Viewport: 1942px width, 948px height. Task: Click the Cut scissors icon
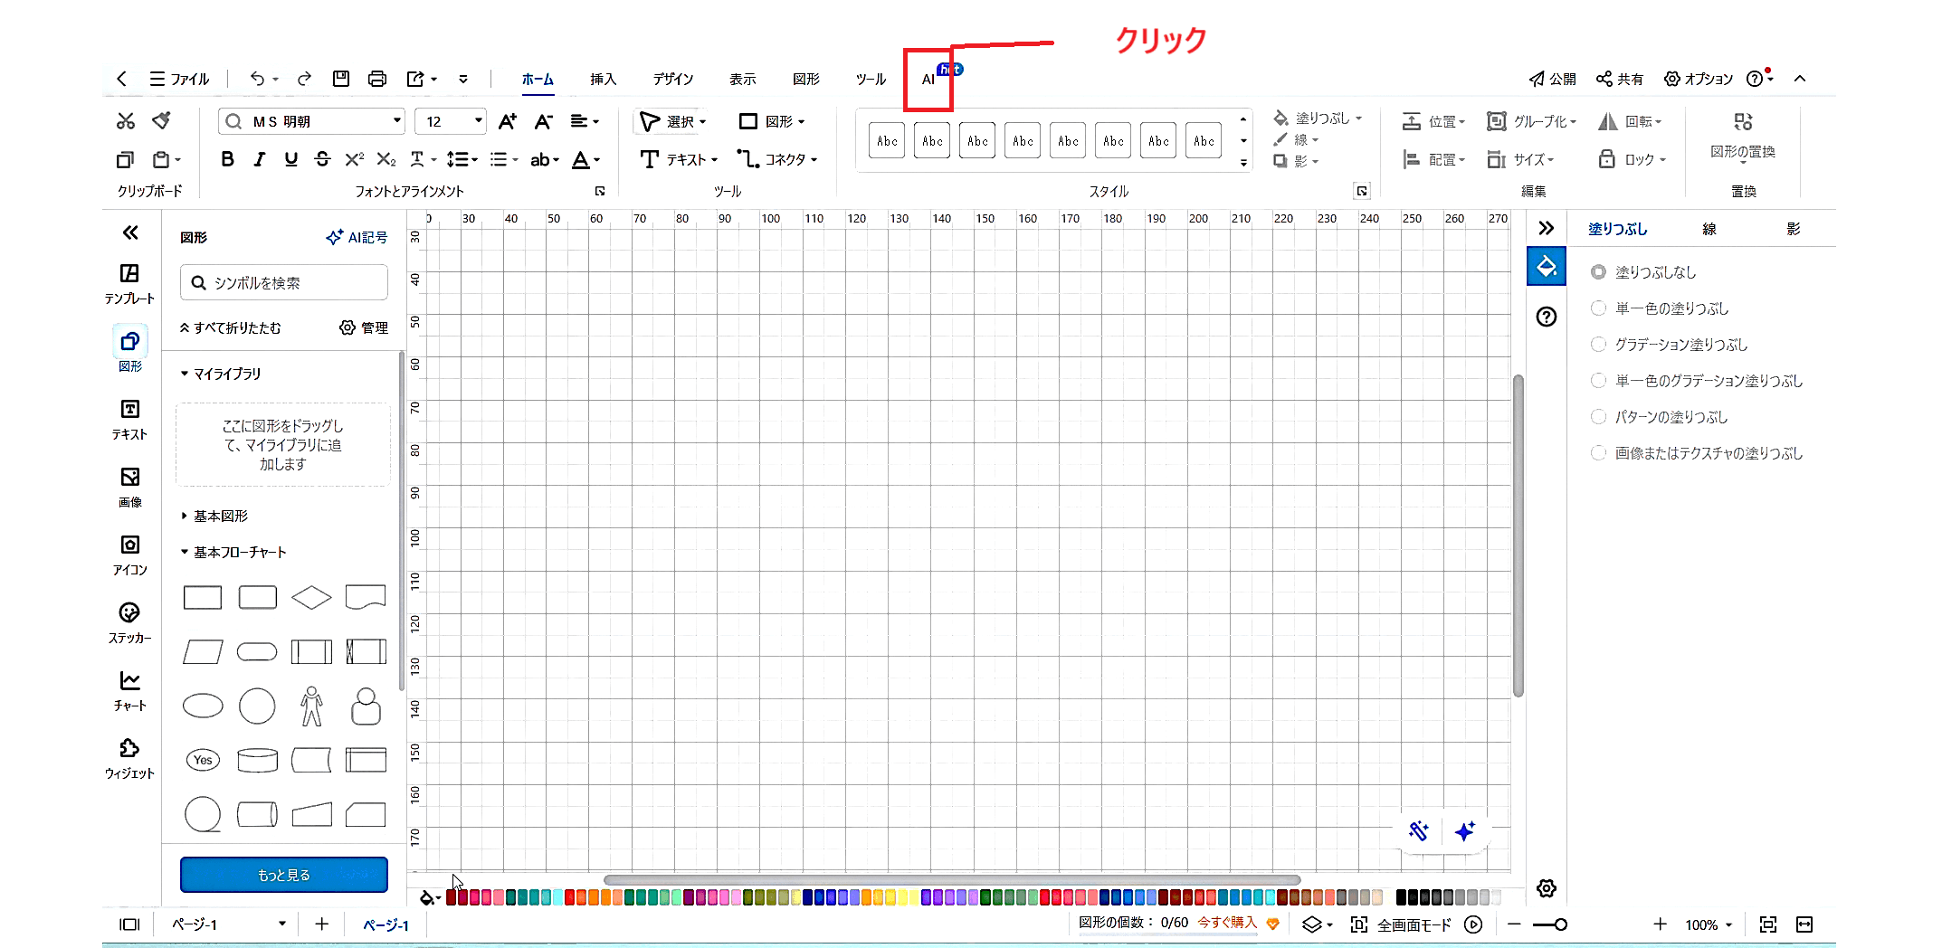click(x=126, y=121)
